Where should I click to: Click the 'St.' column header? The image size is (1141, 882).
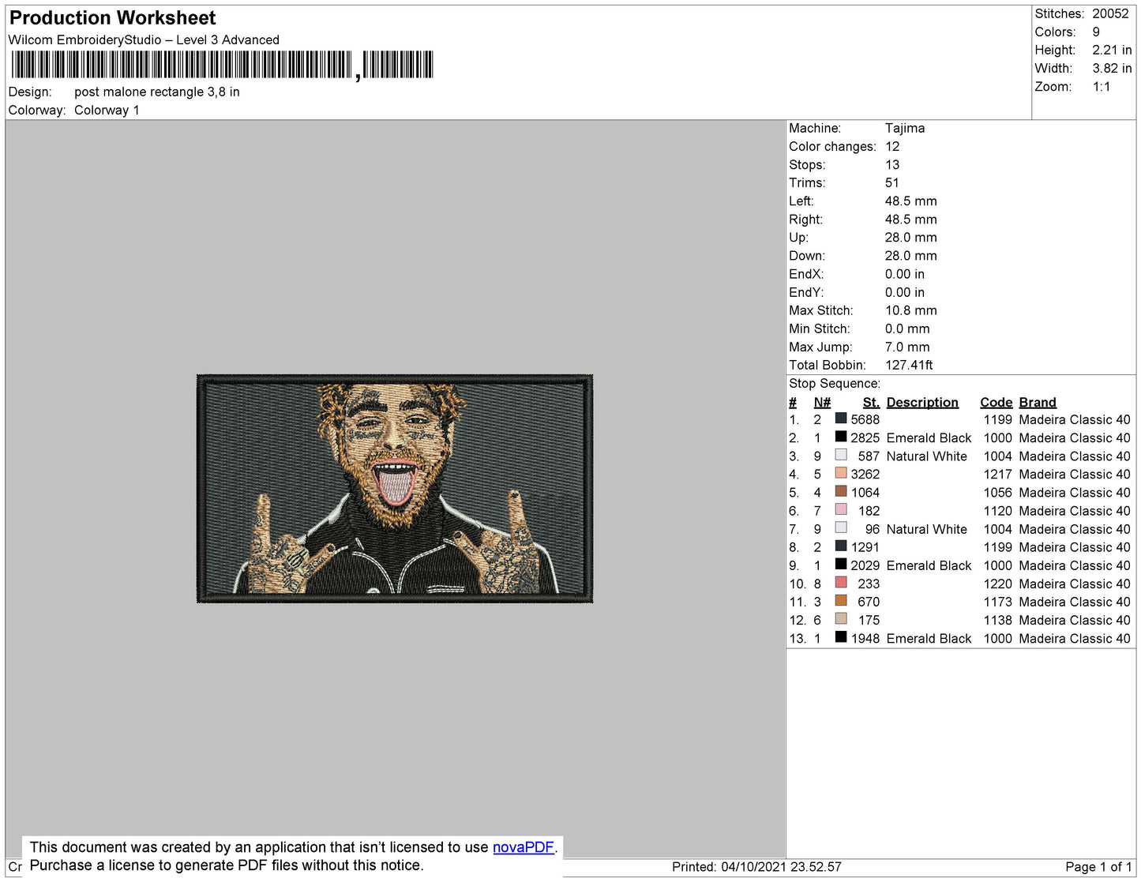pyautogui.click(x=871, y=402)
